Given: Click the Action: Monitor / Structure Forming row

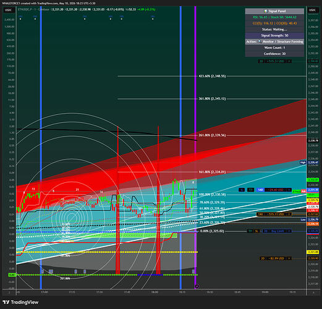Looking at the screenshot, I should click(x=274, y=41).
